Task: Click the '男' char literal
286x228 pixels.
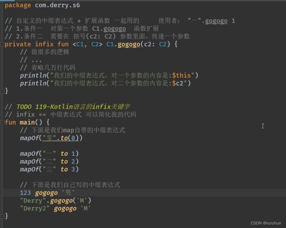Action: [68, 193]
